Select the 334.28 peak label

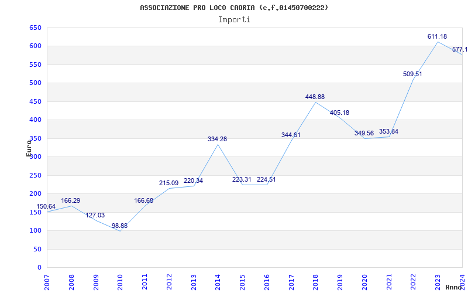pos(217,139)
